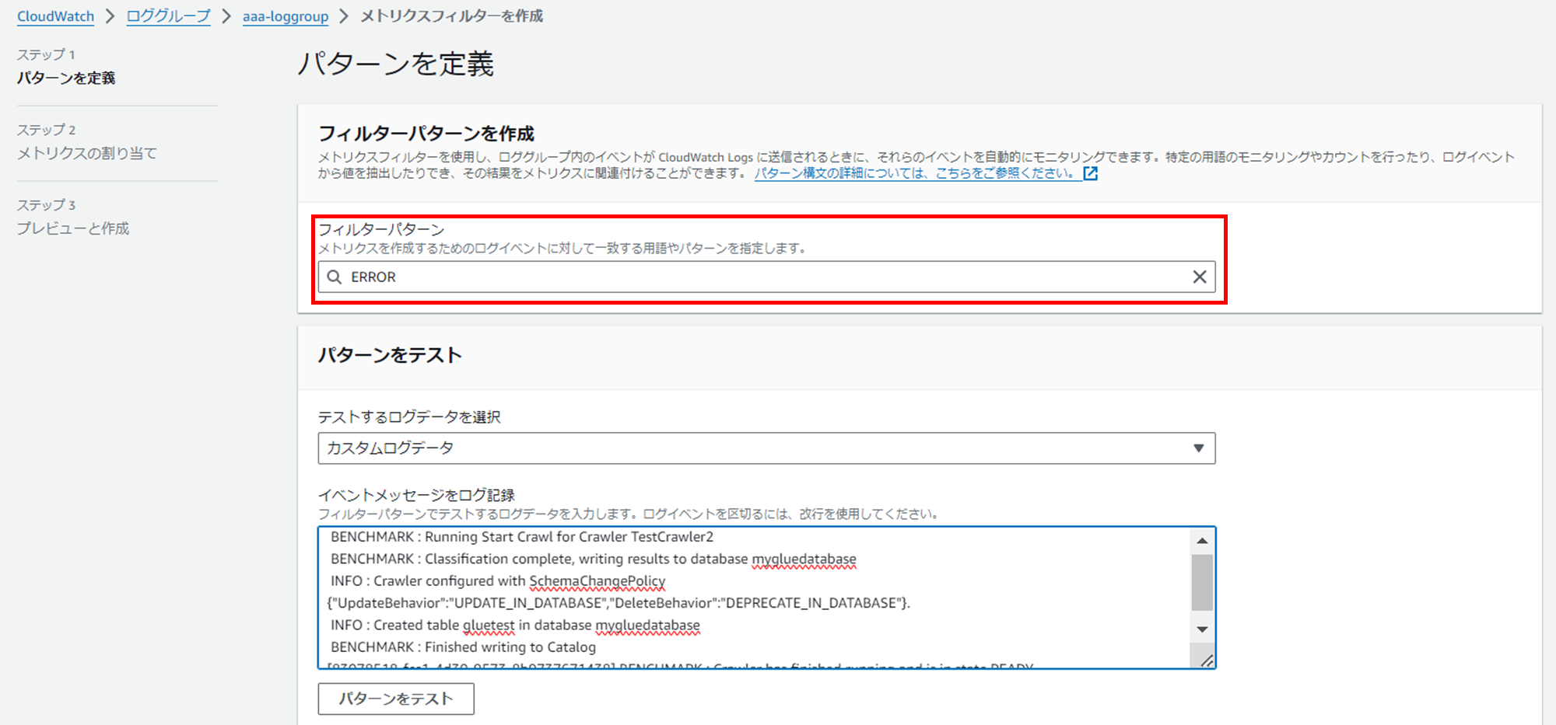
Task: Click the パターンをテスト section heading
Action: pos(390,355)
